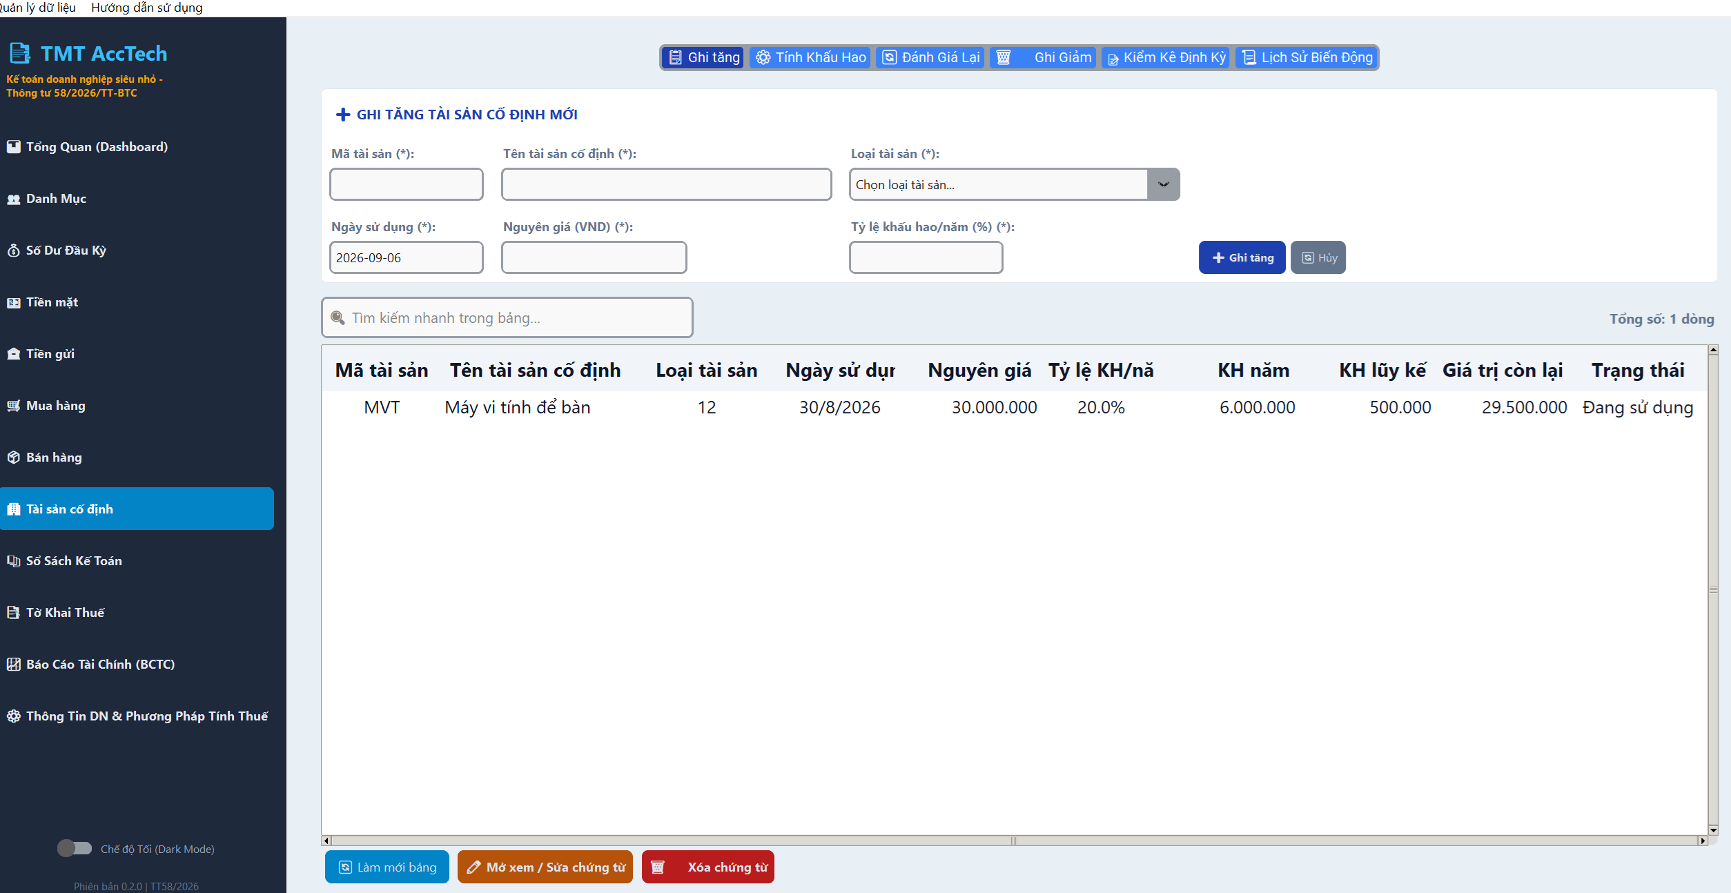Switch to the Ghi tăng tab

coord(703,57)
